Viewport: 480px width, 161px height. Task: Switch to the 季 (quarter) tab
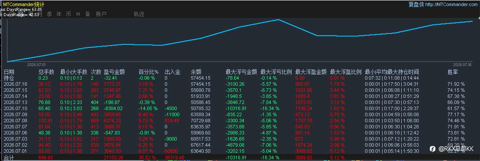tap(49, 14)
